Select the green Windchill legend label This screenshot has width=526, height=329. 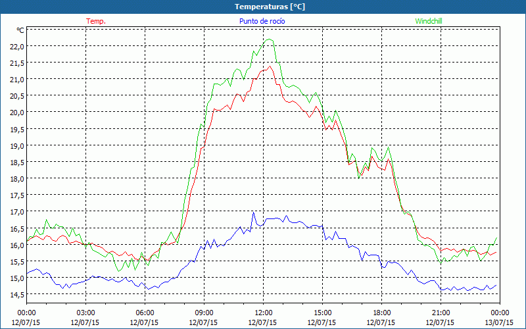pos(429,21)
